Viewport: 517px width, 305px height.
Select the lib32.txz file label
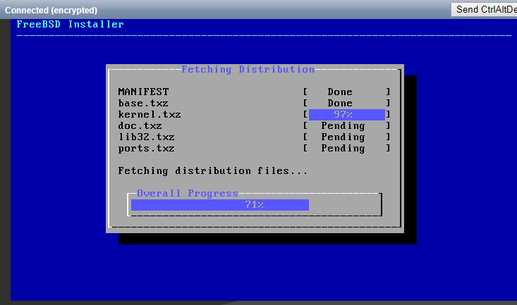[x=147, y=137]
